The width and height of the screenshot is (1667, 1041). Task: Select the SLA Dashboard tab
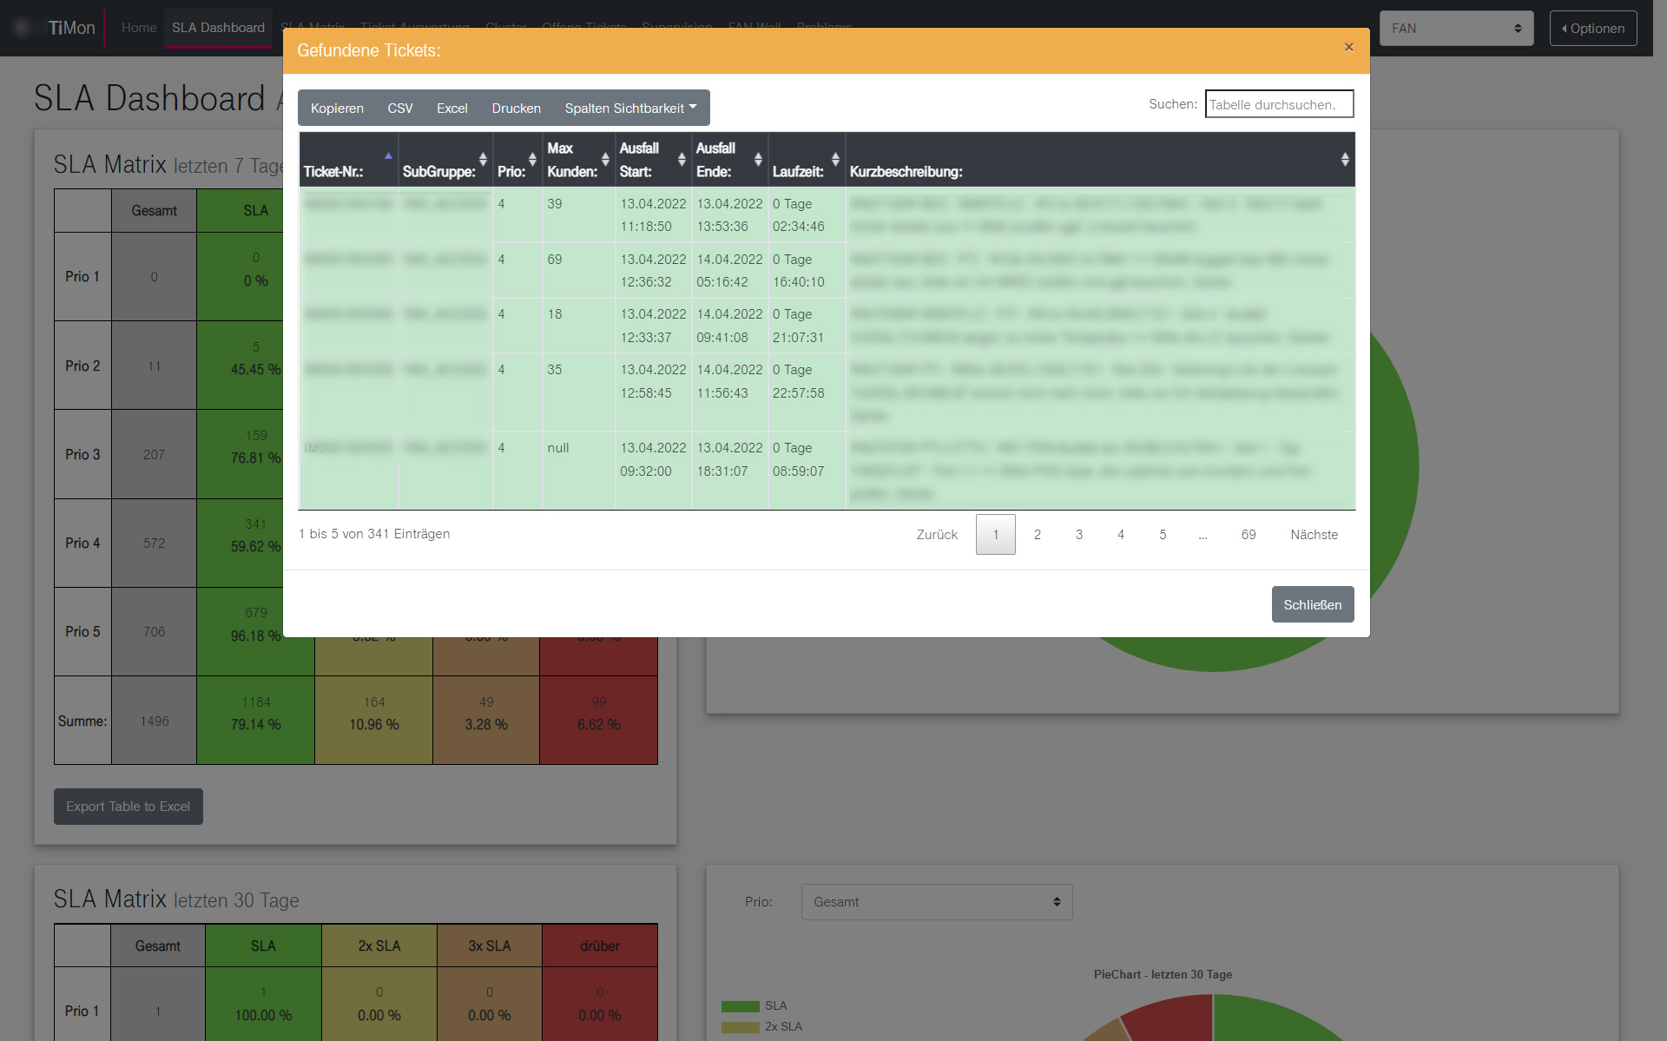click(x=218, y=28)
